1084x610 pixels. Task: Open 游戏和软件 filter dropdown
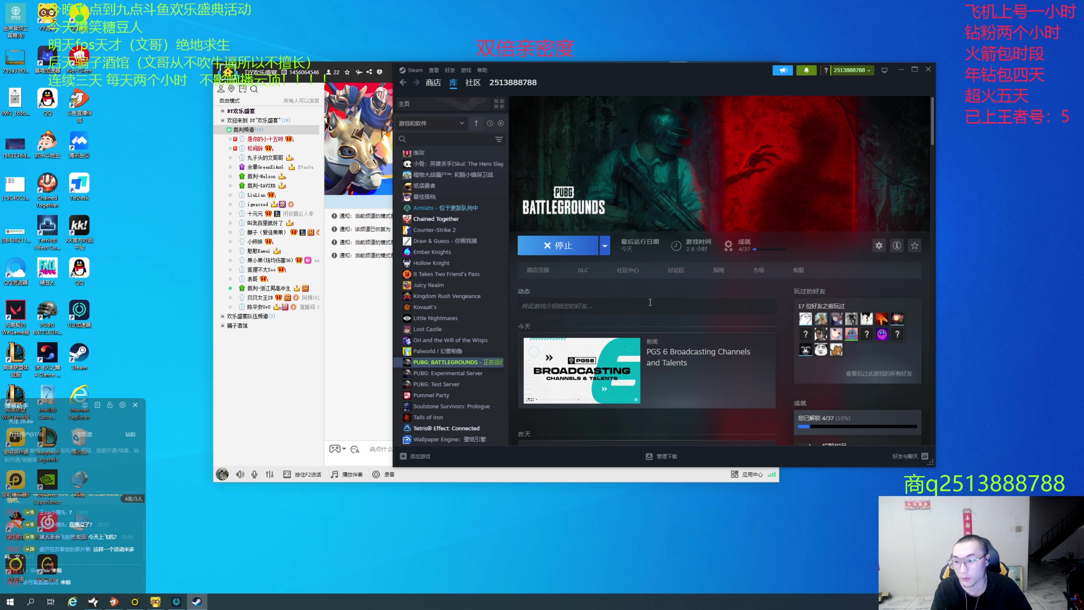pos(432,123)
